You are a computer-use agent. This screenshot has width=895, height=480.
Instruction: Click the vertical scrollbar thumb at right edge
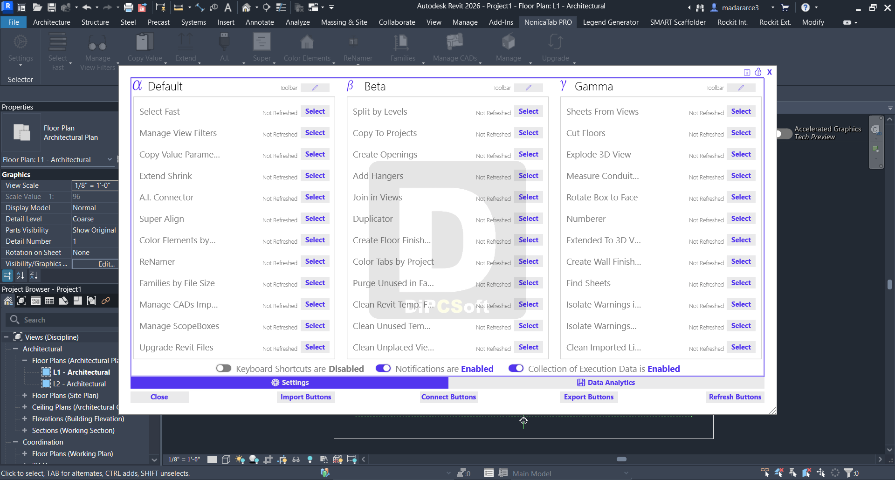tap(889, 284)
